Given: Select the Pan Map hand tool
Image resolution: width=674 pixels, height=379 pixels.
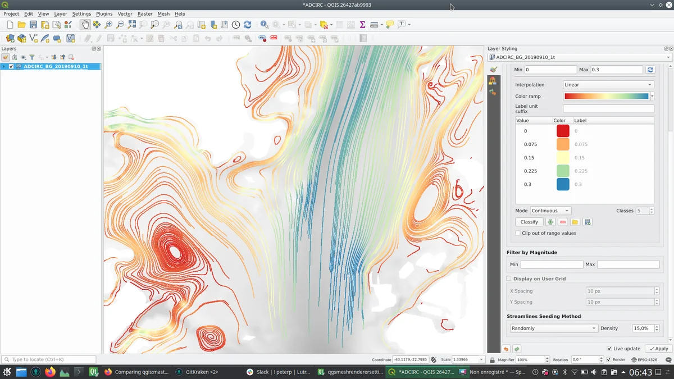Looking at the screenshot, I should [x=85, y=25].
